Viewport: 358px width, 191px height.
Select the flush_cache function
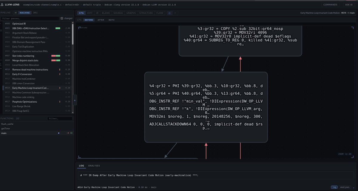pyautogui.click(x=37, y=124)
